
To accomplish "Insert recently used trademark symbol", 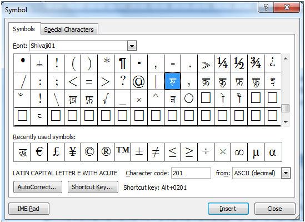I will tap(122, 152).
